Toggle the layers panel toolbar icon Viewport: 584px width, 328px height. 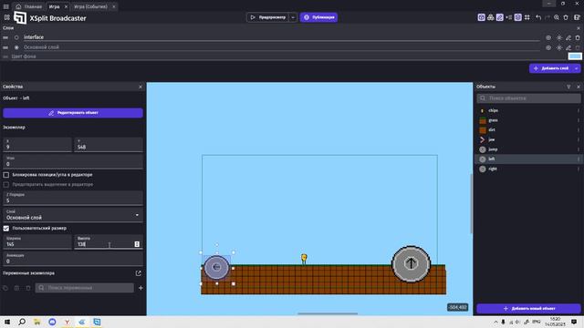[x=517, y=17]
